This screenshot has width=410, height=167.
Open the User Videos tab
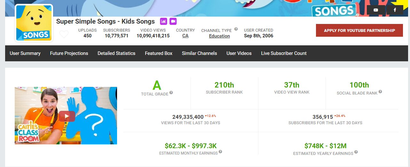239,53
